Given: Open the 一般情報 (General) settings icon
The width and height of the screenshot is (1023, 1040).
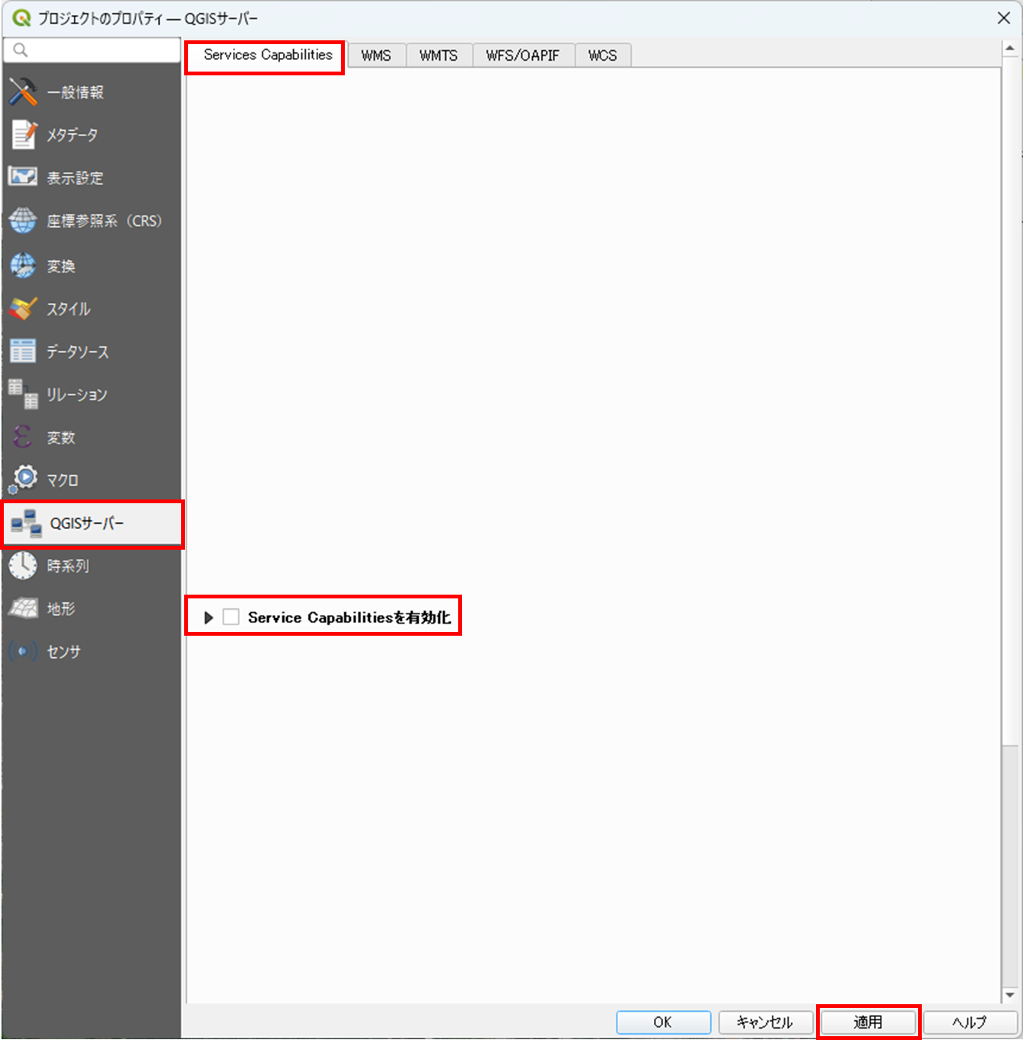Looking at the screenshot, I should (23, 91).
